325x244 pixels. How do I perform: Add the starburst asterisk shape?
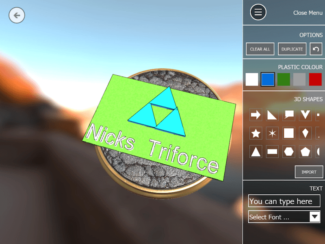(272, 133)
